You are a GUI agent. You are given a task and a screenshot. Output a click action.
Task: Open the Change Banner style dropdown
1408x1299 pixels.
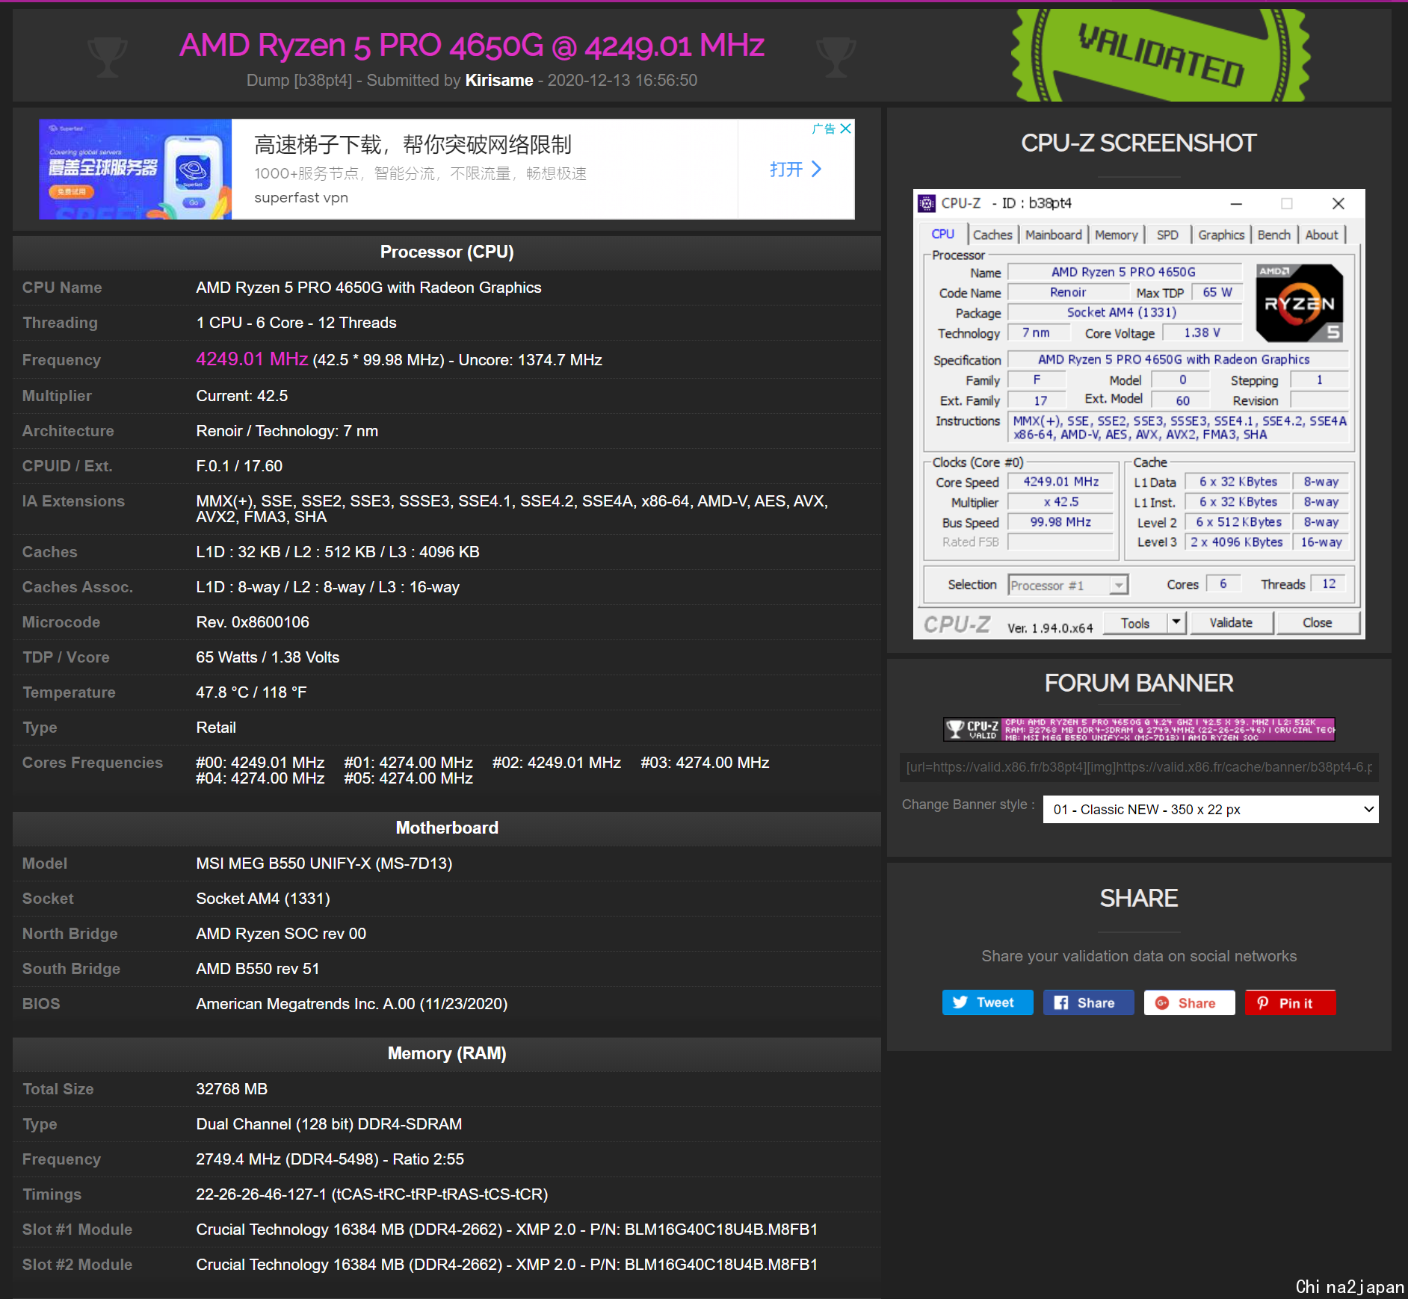pyautogui.click(x=1211, y=809)
